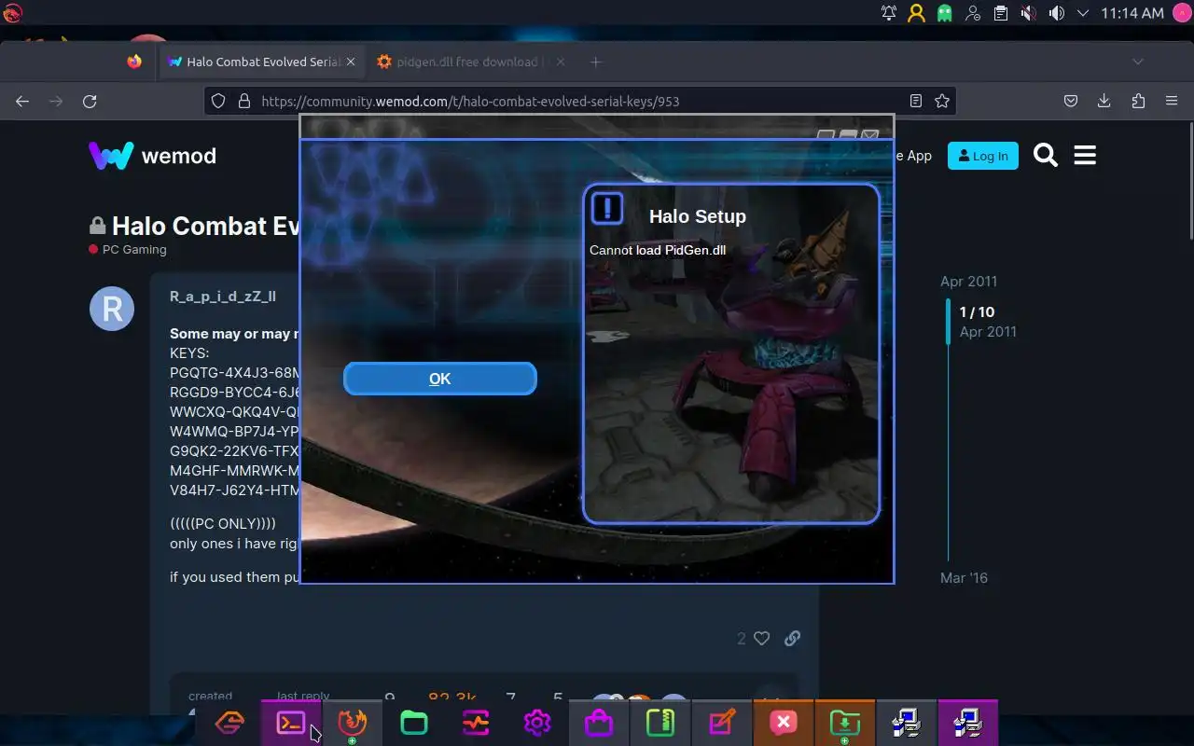The width and height of the screenshot is (1194, 746).
Task: Open the software store bag icon
Action: click(599, 723)
